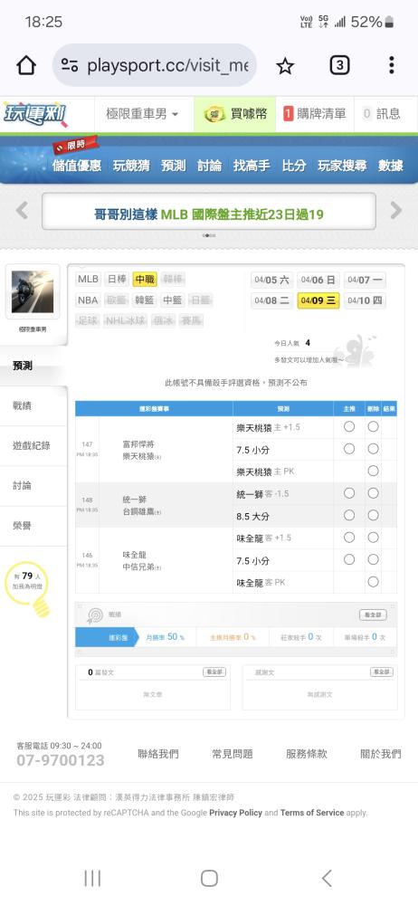Show previous banner with left arrow

22,210
